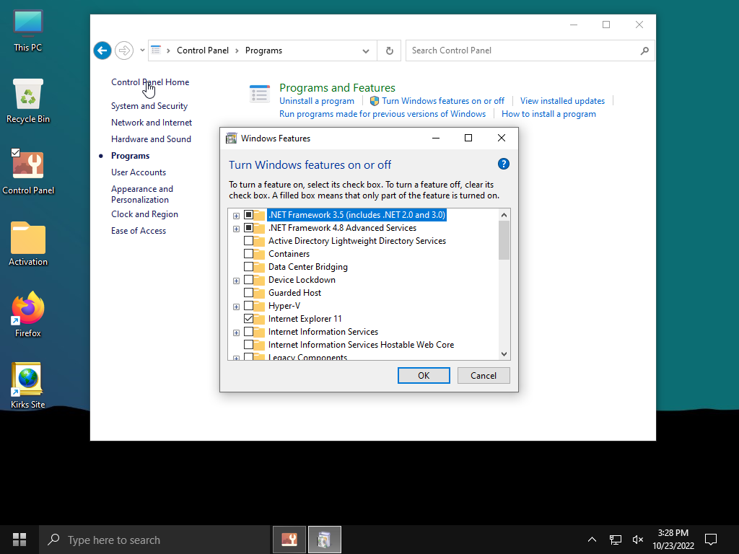Click the features list scroll up arrow
The width and height of the screenshot is (739, 554).
point(504,215)
